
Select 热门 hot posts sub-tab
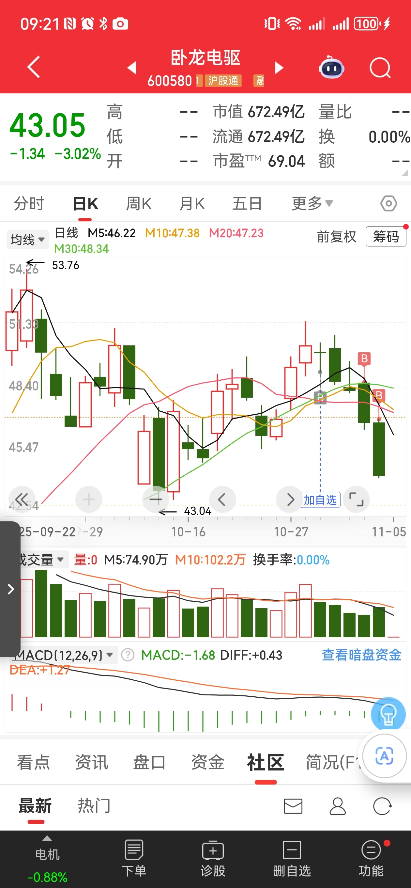click(x=94, y=806)
